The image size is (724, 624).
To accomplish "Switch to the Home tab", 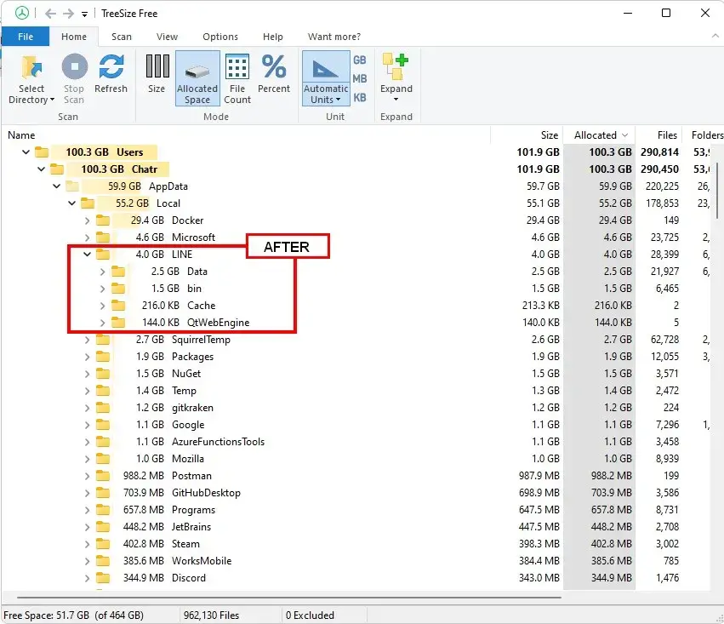I will tap(74, 37).
